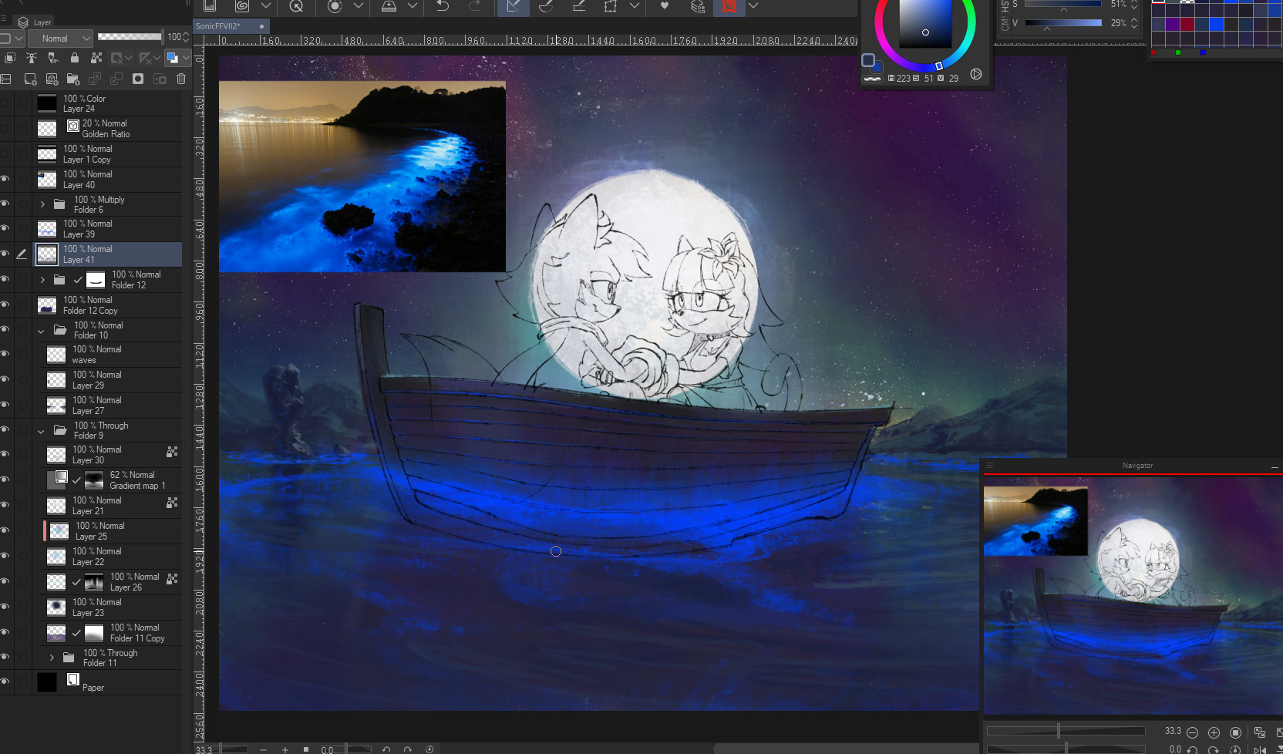1283x754 pixels.
Task: Open the ruler visibility range dropdown
Action: 157,58
